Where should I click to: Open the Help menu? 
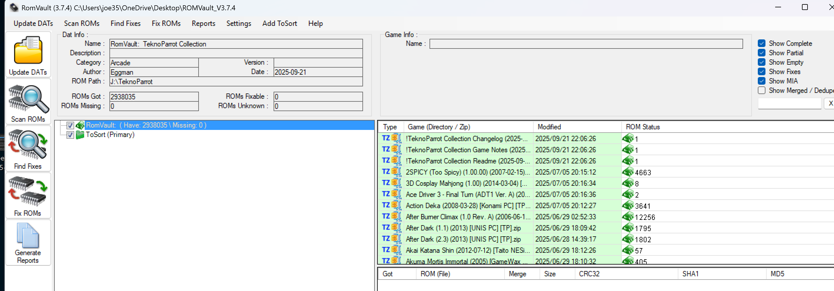[x=315, y=23]
